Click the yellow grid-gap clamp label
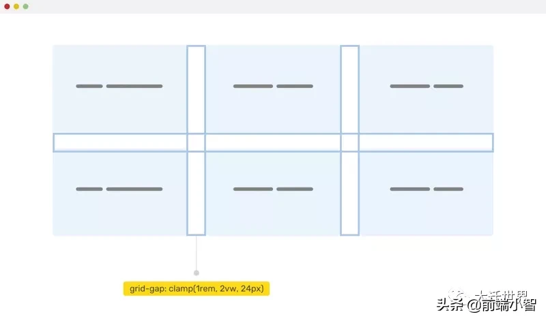The width and height of the screenshot is (546, 321). pos(197,289)
